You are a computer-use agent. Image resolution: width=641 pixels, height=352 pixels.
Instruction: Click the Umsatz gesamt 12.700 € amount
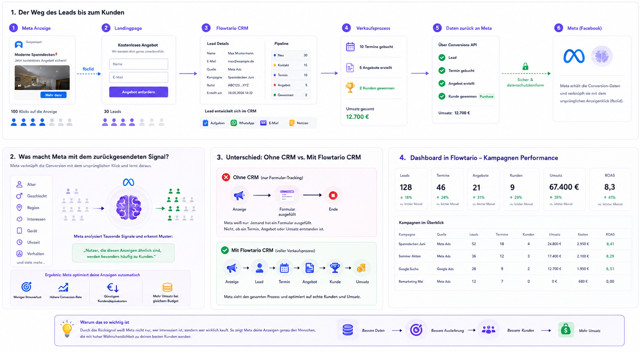pyautogui.click(x=357, y=117)
